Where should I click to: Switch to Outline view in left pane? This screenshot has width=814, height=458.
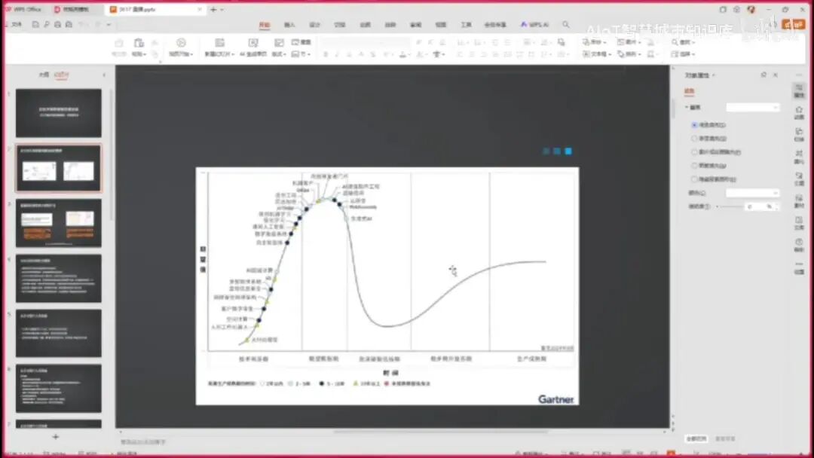[x=44, y=75]
